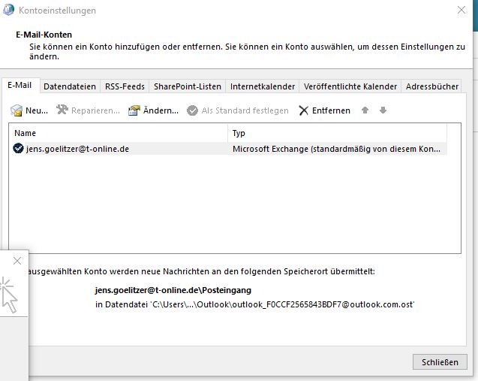Click the Reparieren tools icon
Screen dimensions: 478x381
62,110
